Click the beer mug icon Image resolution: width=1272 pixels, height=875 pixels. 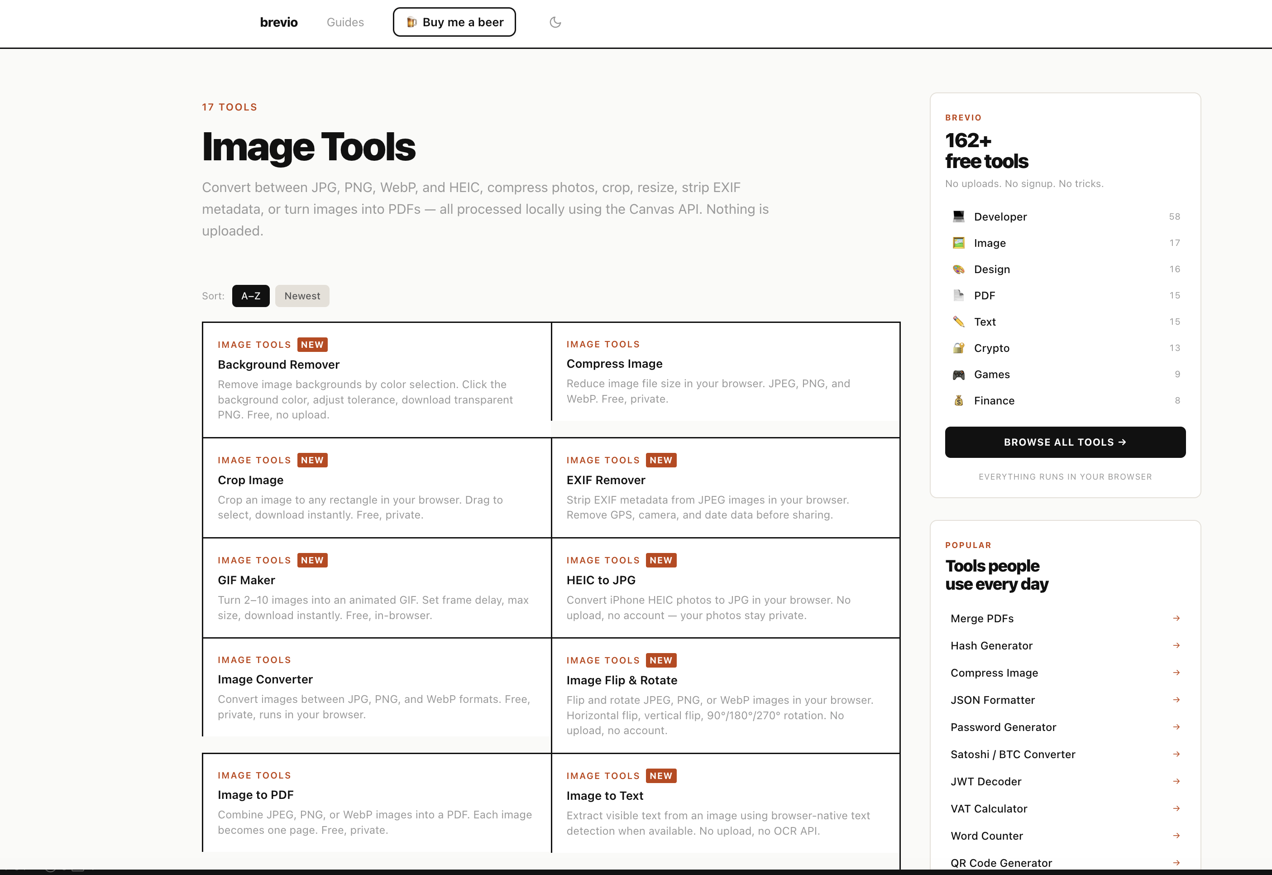pos(411,22)
